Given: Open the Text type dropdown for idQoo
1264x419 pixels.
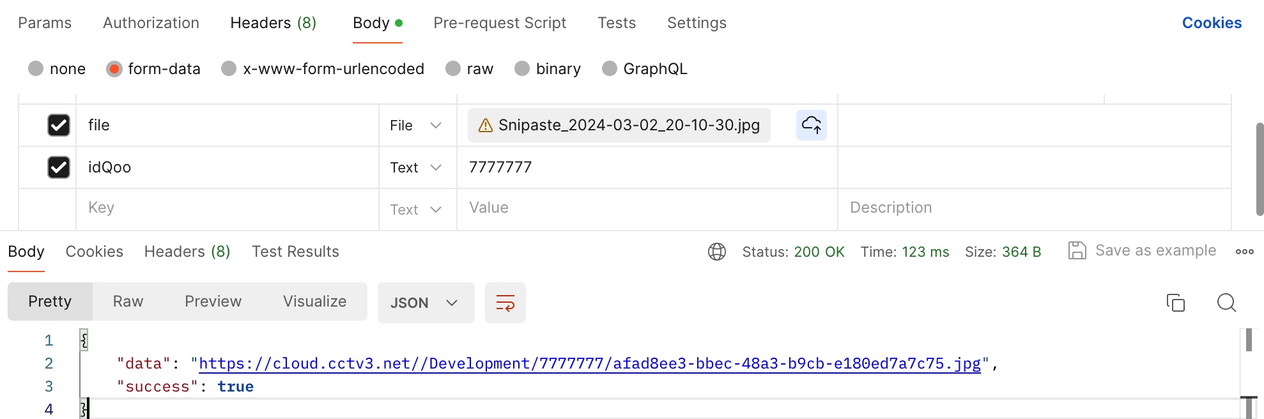Looking at the screenshot, I should [416, 167].
